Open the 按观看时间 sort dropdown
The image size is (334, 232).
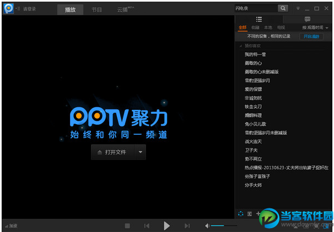click(315, 27)
